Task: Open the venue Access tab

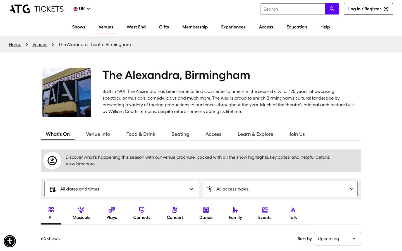Action: (x=213, y=134)
